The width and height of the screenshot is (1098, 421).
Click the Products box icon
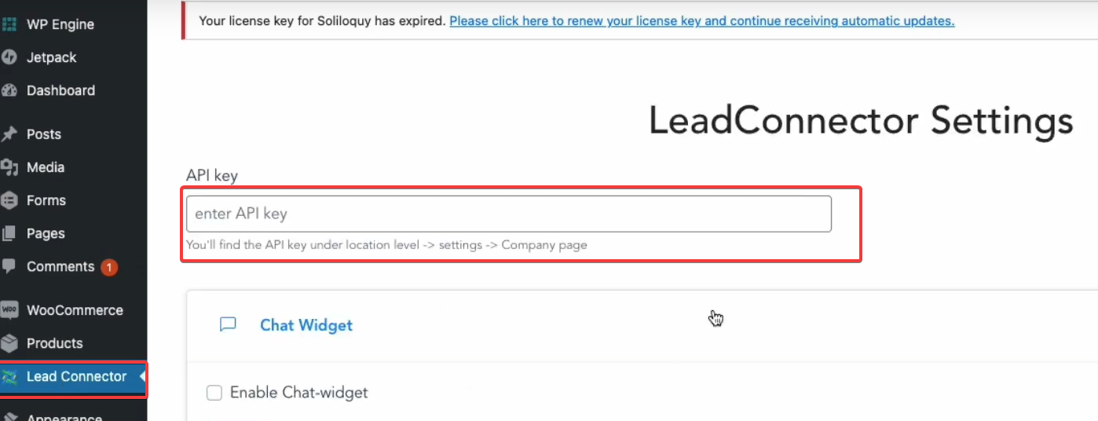[9, 343]
